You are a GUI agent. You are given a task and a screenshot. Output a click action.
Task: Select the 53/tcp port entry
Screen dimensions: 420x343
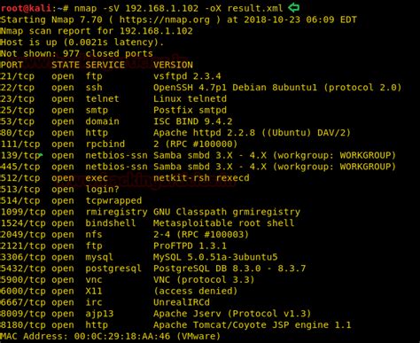coord(18,121)
